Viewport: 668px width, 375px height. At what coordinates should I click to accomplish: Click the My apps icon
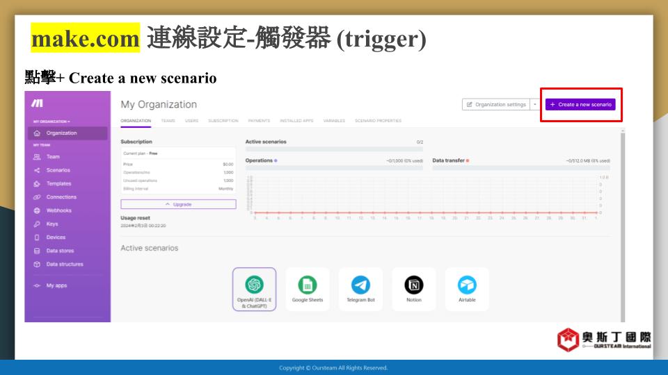(x=37, y=285)
